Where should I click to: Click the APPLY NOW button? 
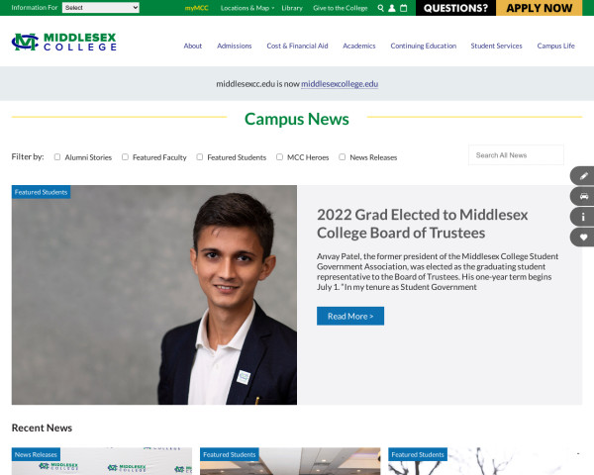(540, 8)
